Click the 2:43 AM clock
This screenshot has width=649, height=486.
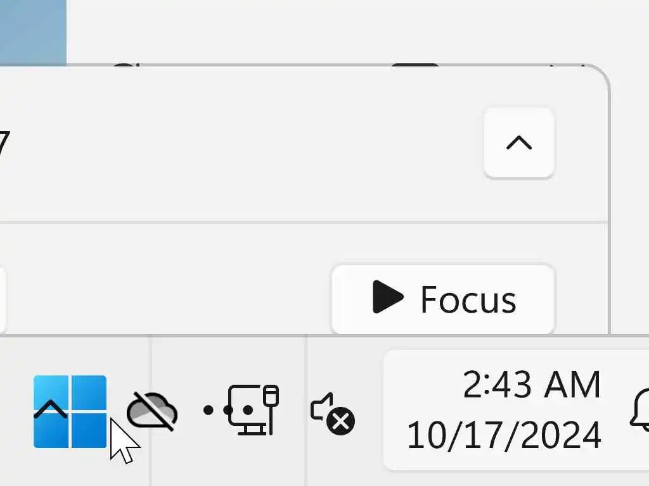[532, 385]
